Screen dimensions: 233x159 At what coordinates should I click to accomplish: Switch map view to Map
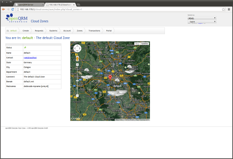point(137,44)
